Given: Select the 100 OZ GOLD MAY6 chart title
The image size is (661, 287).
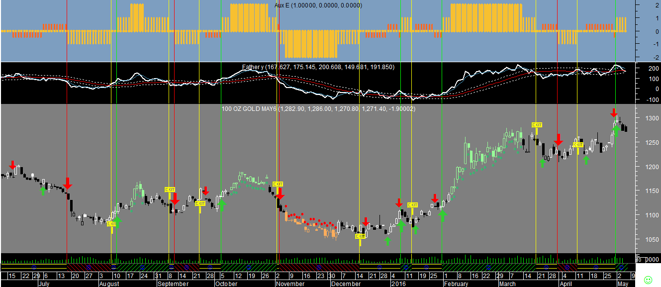Looking at the screenshot, I should coord(318,108).
